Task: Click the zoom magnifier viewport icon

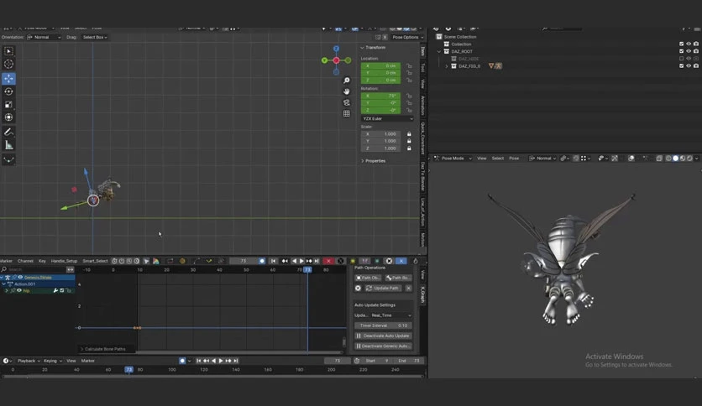Action: point(347,81)
